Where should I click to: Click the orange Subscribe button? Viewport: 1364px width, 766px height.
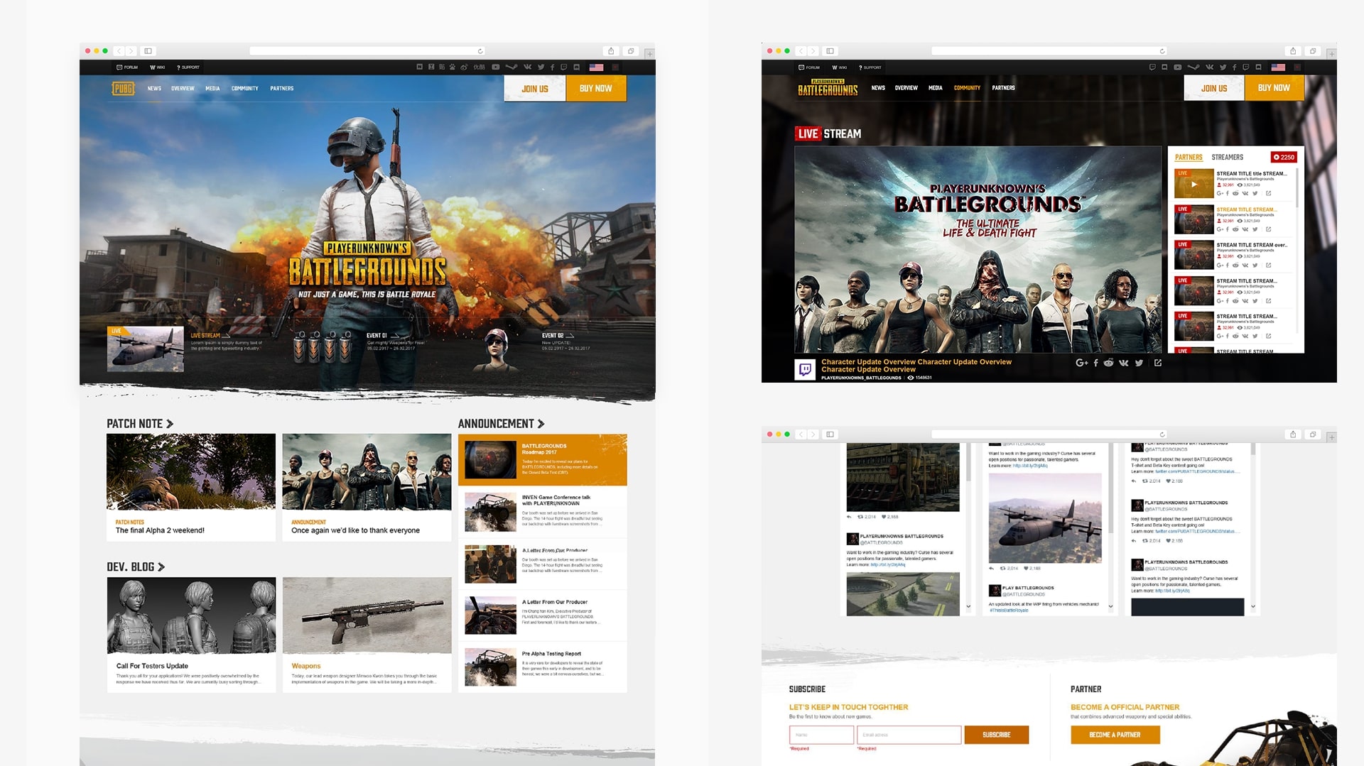coord(996,735)
